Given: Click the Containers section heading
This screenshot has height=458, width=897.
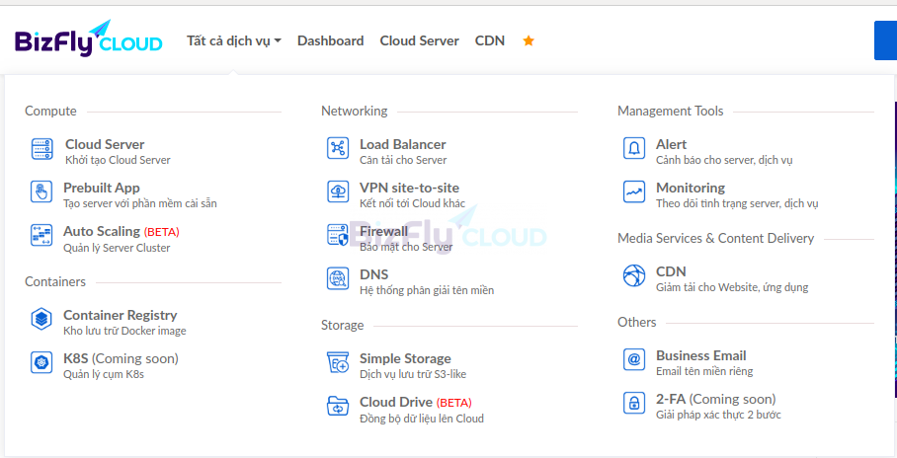Looking at the screenshot, I should [55, 281].
